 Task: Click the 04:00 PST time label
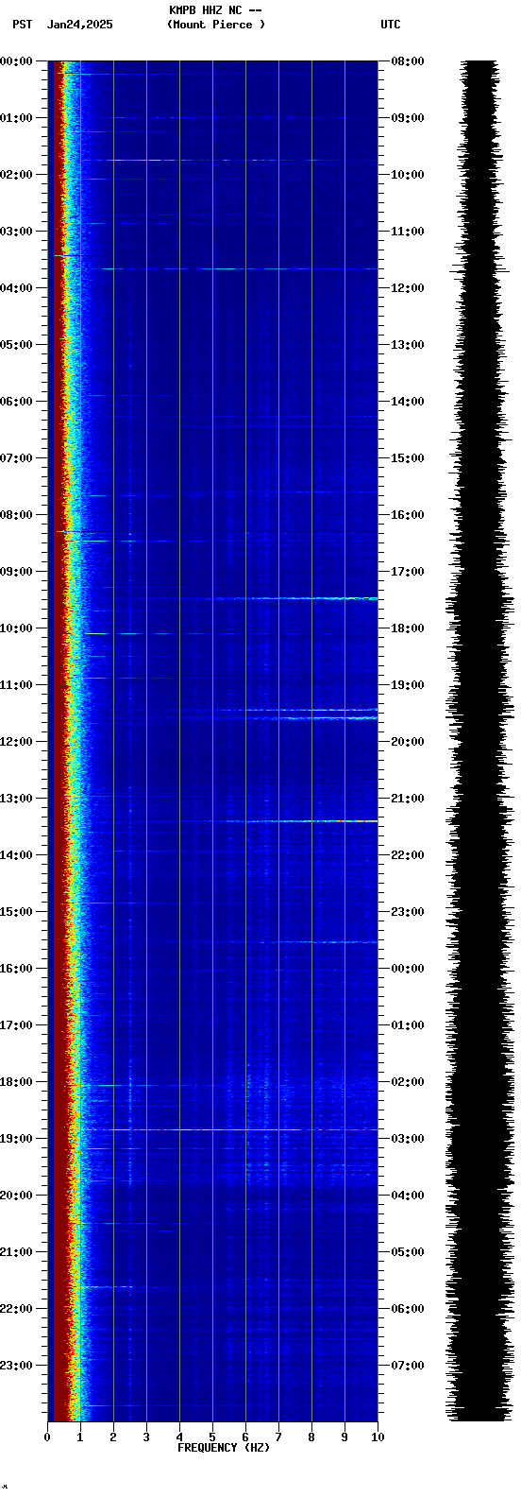tap(16, 288)
